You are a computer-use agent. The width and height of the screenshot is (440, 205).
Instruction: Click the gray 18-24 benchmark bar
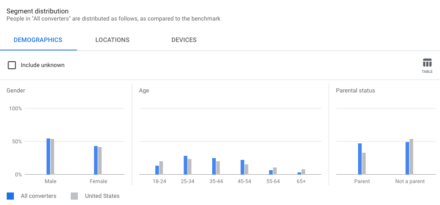tap(161, 168)
